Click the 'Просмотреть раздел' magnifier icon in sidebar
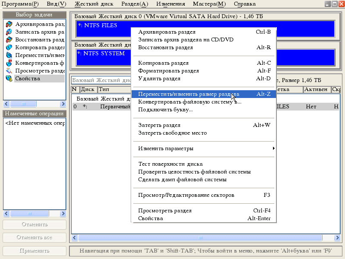This screenshot has width=345, height=259. 9,71
